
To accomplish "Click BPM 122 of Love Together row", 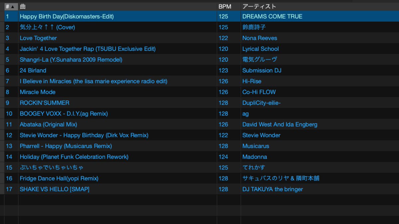I will coord(223,38).
